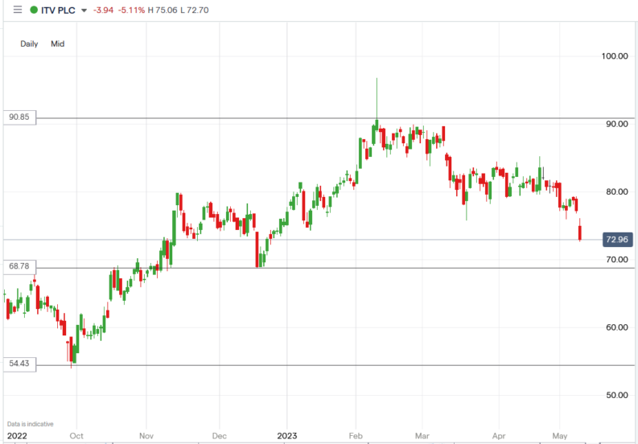Click the L 72.70 low value
Screen dimensions: 638x444
(195, 10)
